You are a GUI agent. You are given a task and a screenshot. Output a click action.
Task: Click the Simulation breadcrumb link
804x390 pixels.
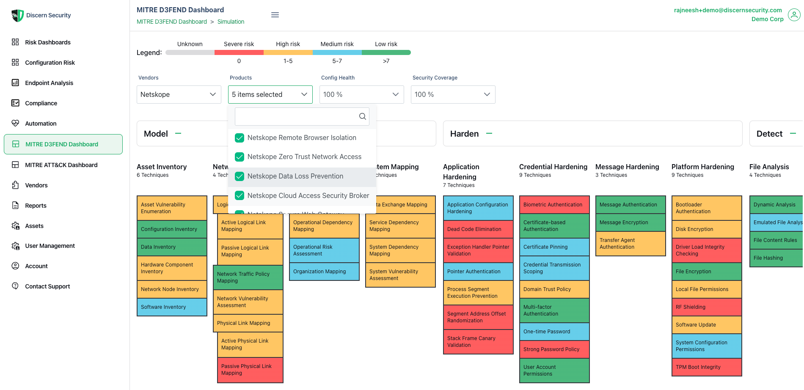[x=231, y=22]
